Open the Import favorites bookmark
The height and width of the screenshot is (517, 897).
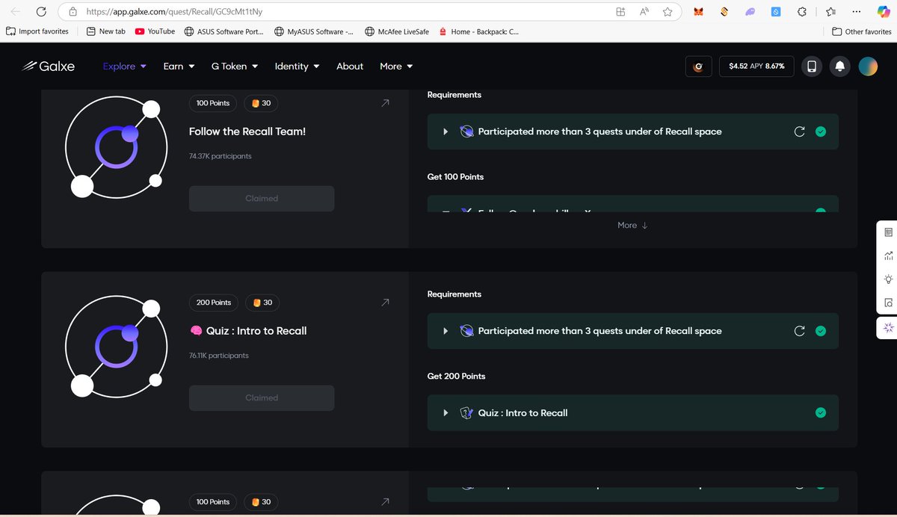(x=37, y=31)
